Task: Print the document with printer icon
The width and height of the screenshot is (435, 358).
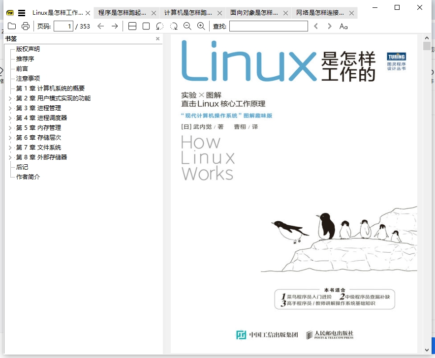Action: [26, 26]
